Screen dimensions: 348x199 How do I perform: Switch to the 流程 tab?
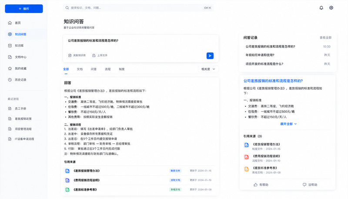pos(107,69)
